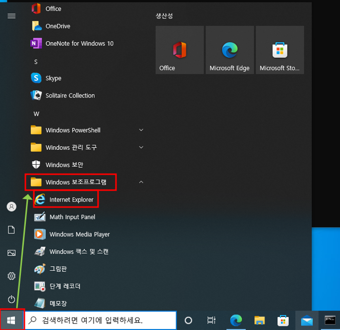
Task: Click the Windows 관리 도구 folder
Action: [x=87, y=148]
